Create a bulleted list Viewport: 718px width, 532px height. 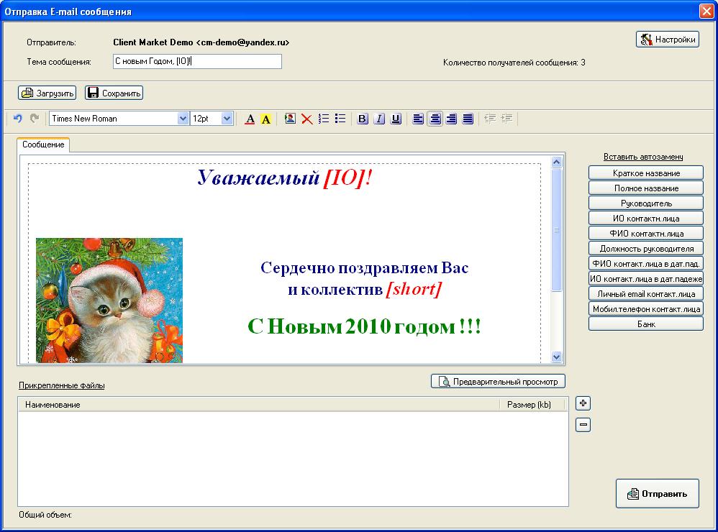click(x=340, y=119)
